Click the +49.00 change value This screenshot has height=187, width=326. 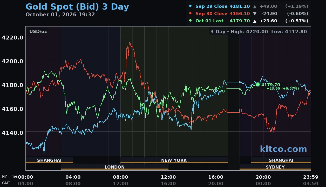(268, 6)
